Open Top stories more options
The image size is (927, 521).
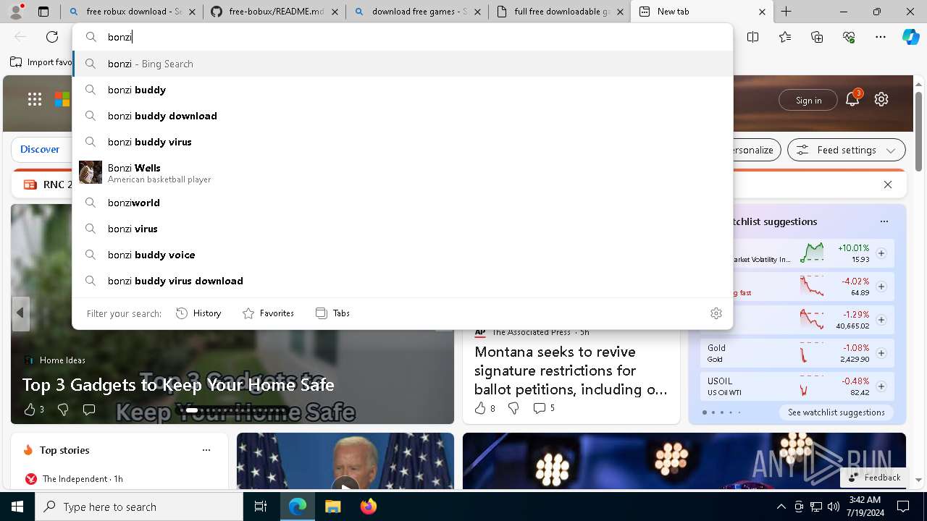point(206,450)
